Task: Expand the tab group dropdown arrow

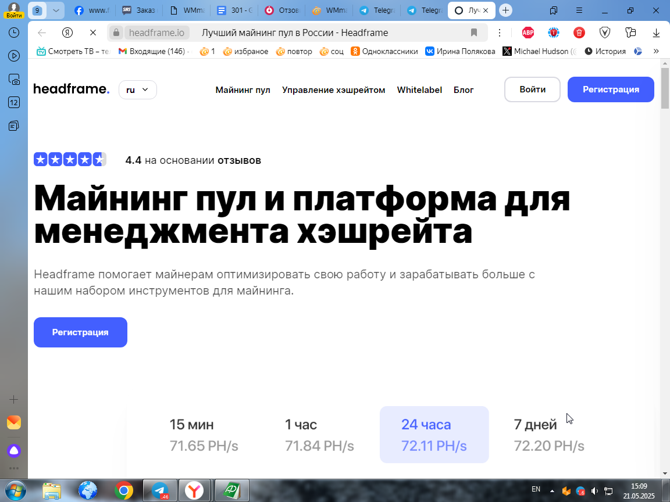Action: [56, 10]
